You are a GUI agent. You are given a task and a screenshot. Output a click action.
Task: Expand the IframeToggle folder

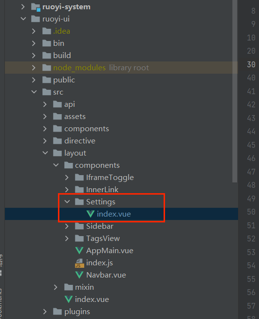pyautogui.click(x=67, y=178)
